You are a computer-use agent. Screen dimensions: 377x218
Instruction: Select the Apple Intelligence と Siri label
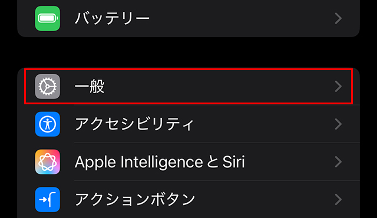point(160,162)
